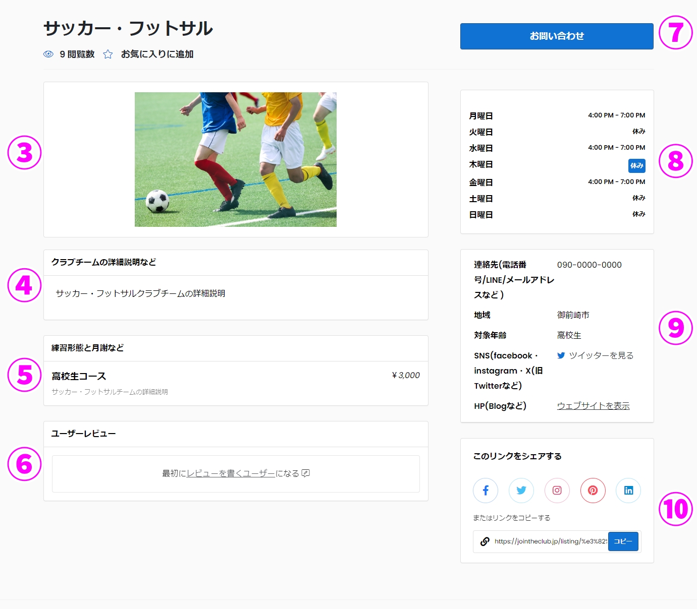Image resolution: width=697 pixels, height=609 pixels.
Task: Share listing via Pinterest icon
Action: click(593, 491)
